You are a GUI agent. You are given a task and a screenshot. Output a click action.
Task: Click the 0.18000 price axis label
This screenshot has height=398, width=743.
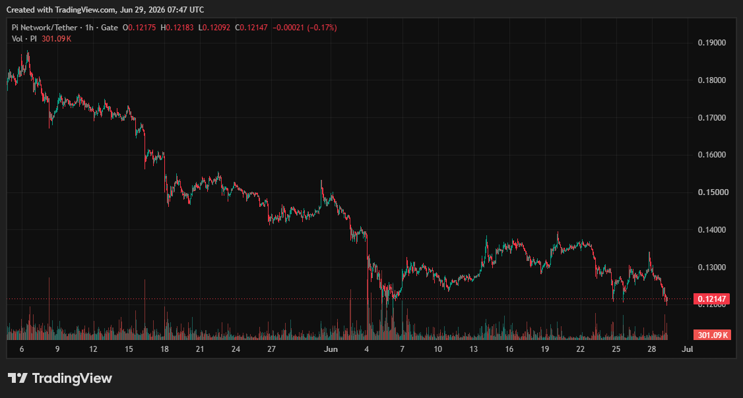712,80
